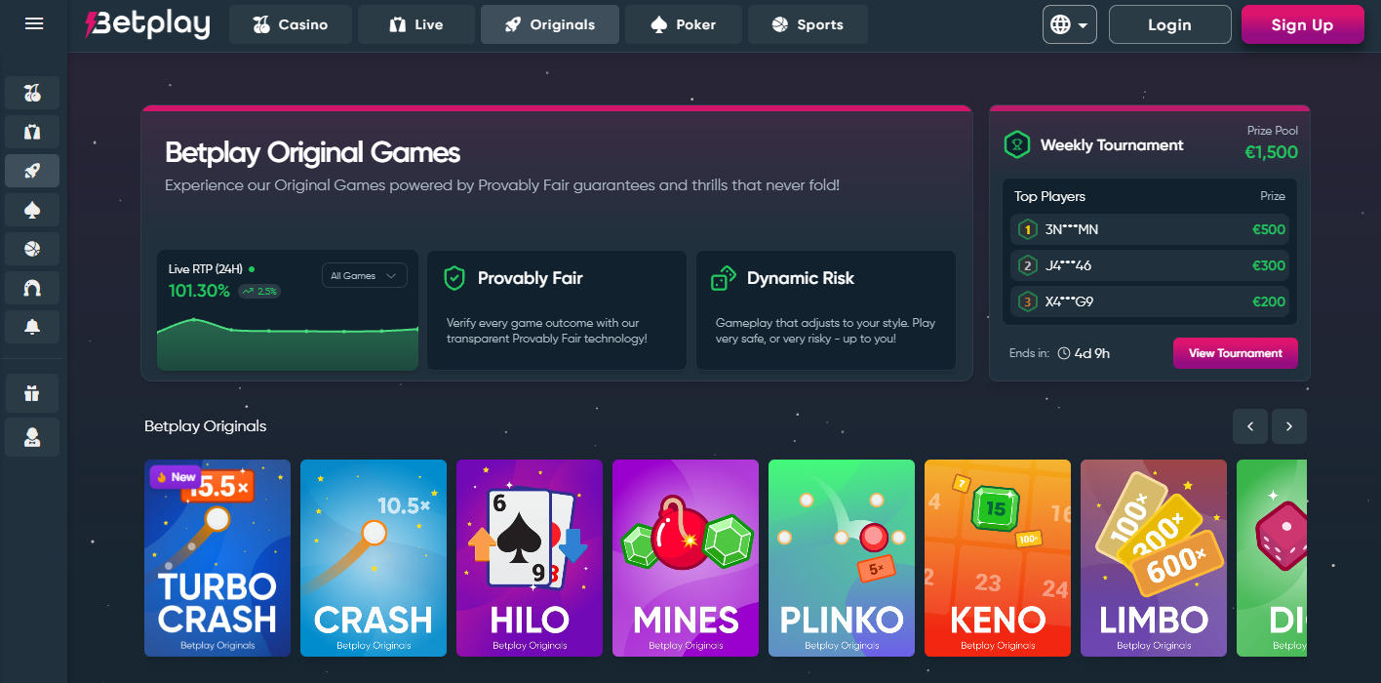This screenshot has height=683, width=1381.
Task: Open the spade poker sidebar icon
Action: [x=32, y=210]
